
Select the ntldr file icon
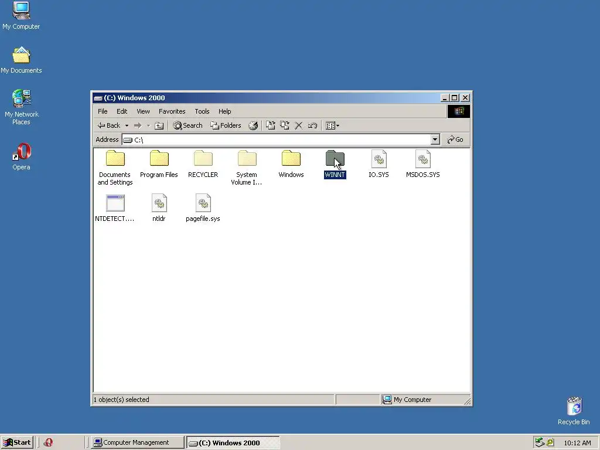point(159,203)
